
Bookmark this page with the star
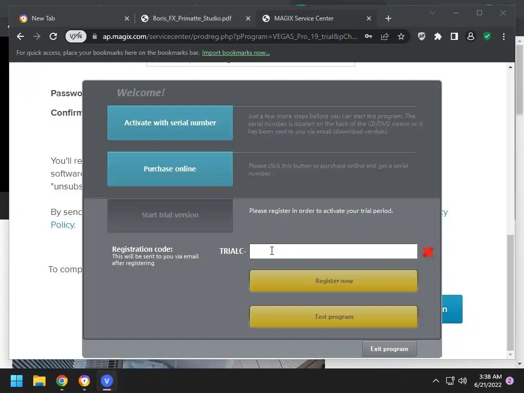pyautogui.click(x=401, y=36)
